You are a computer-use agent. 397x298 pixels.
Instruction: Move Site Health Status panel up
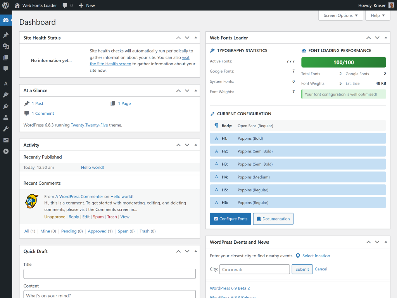(x=178, y=38)
